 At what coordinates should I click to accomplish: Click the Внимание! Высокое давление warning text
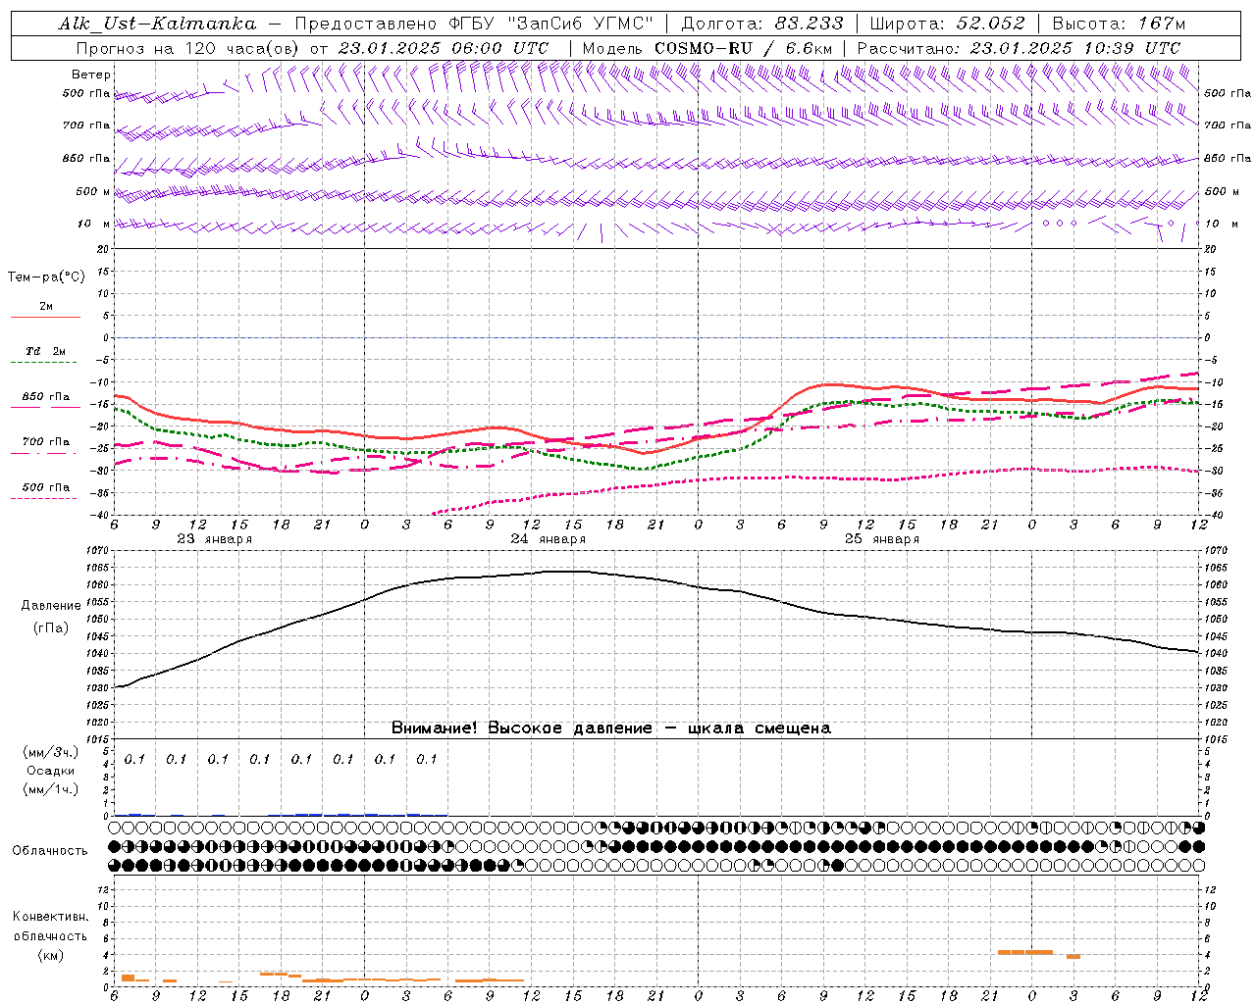pos(610,728)
